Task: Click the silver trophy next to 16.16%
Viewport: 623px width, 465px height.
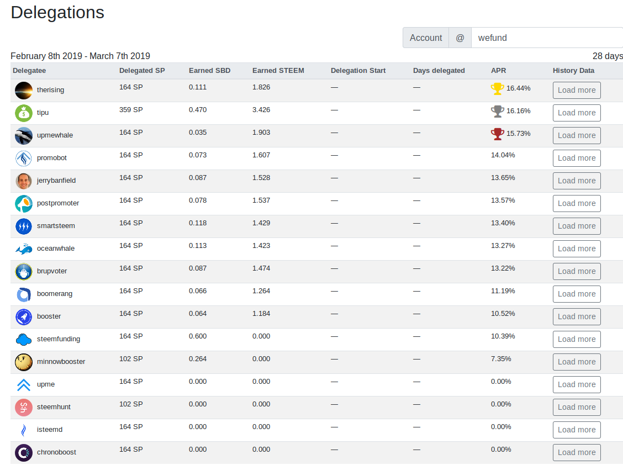Action: coord(497,112)
